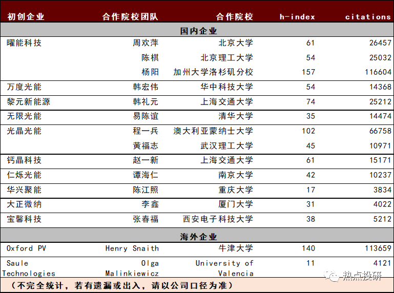394x293 pixels.
Task: Select the school cell 厦门大学
Action: pyautogui.click(x=236, y=204)
